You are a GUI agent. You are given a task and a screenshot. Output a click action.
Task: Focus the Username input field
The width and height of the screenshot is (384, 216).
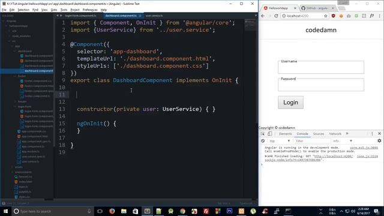click(321, 67)
